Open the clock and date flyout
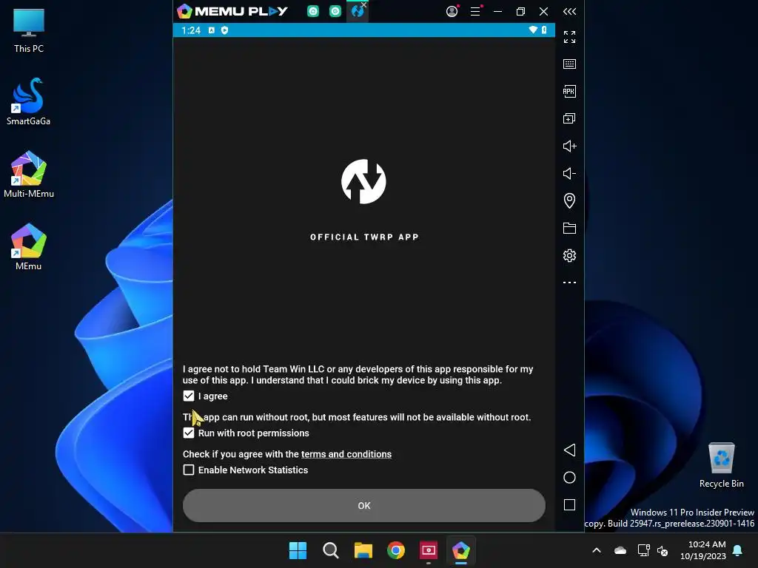This screenshot has width=758, height=568. point(703,550)
